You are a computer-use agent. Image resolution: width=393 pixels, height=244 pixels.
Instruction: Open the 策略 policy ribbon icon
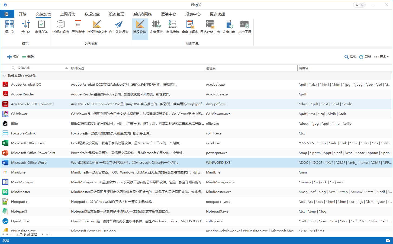(x=26, y=27)
